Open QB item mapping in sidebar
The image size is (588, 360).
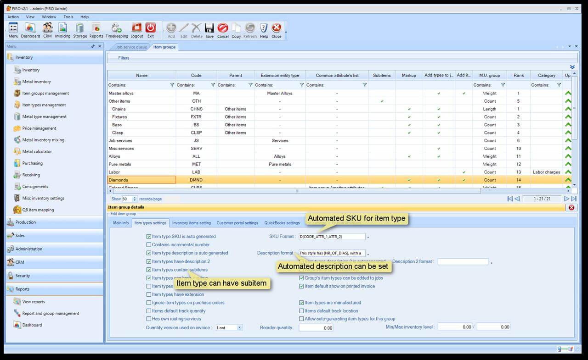click(x=38, y=210)
